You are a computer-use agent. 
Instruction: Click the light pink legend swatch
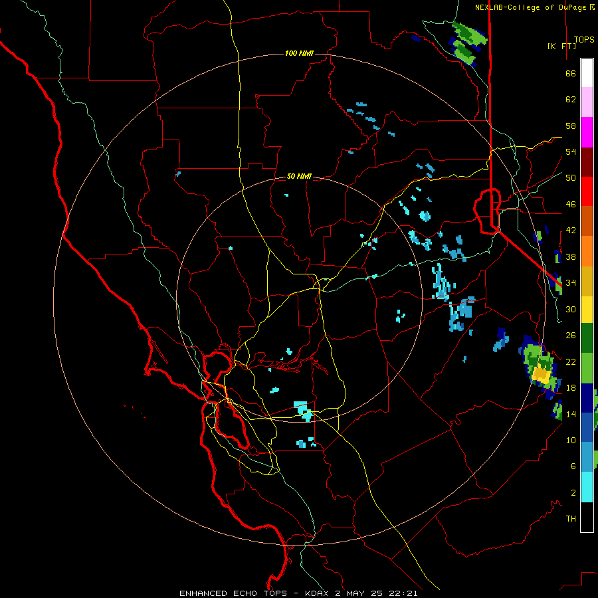click(587, 102)
